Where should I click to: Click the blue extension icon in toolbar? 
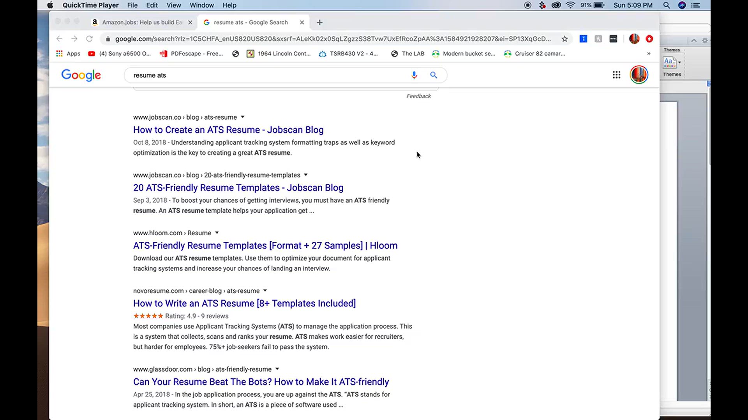[x=583, y=39]
